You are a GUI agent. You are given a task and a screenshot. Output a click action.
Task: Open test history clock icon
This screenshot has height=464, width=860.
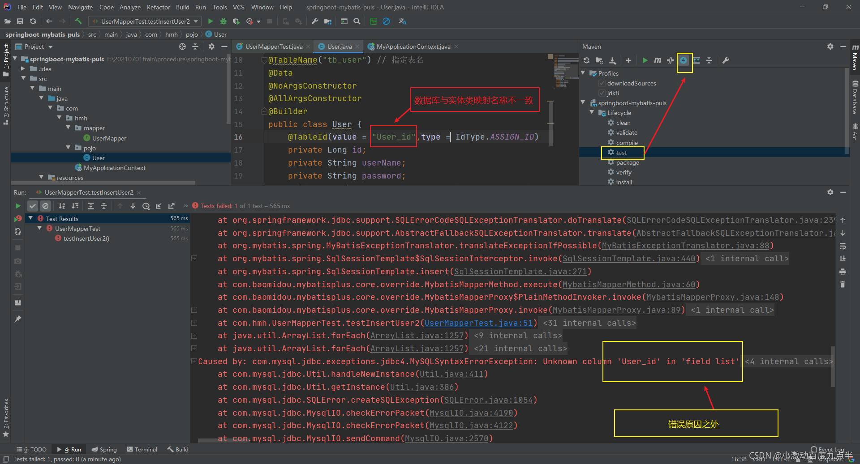click(146, 206)
